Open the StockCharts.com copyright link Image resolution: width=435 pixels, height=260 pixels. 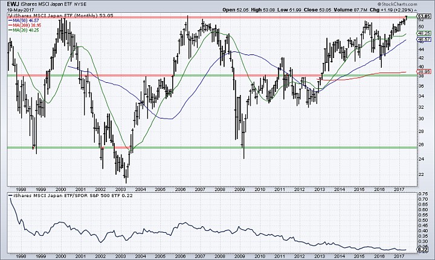click(397, 4)
